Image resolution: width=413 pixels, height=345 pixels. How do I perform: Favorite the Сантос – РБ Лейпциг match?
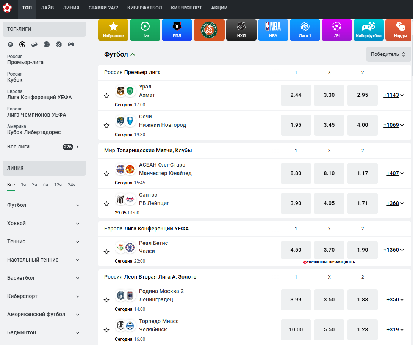click(x=106, y=204)
